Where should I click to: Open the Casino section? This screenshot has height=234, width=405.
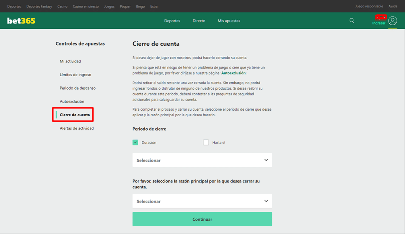tap(62, 6)
